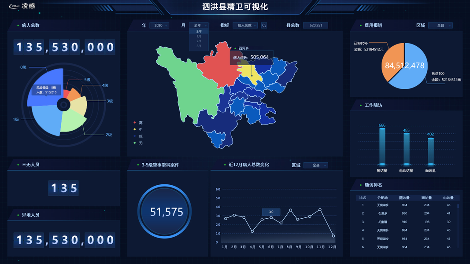Click the 5级 red rose sector

coord(66,94)
